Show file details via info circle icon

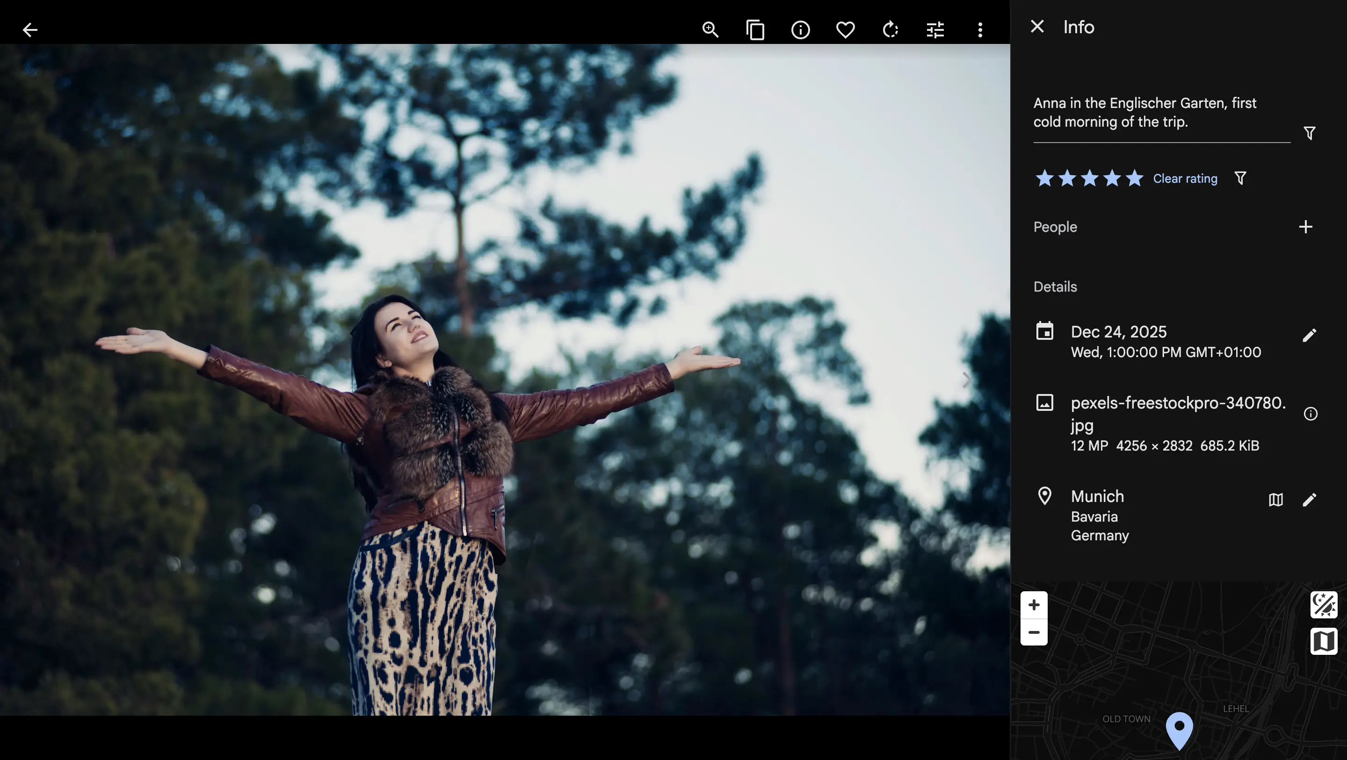coord(1310,414)
